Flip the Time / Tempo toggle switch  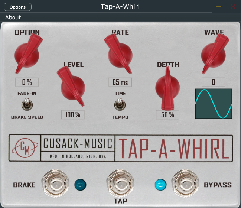[120, 104]
